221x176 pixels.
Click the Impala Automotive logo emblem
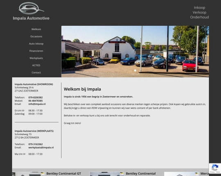pos(31,9)
